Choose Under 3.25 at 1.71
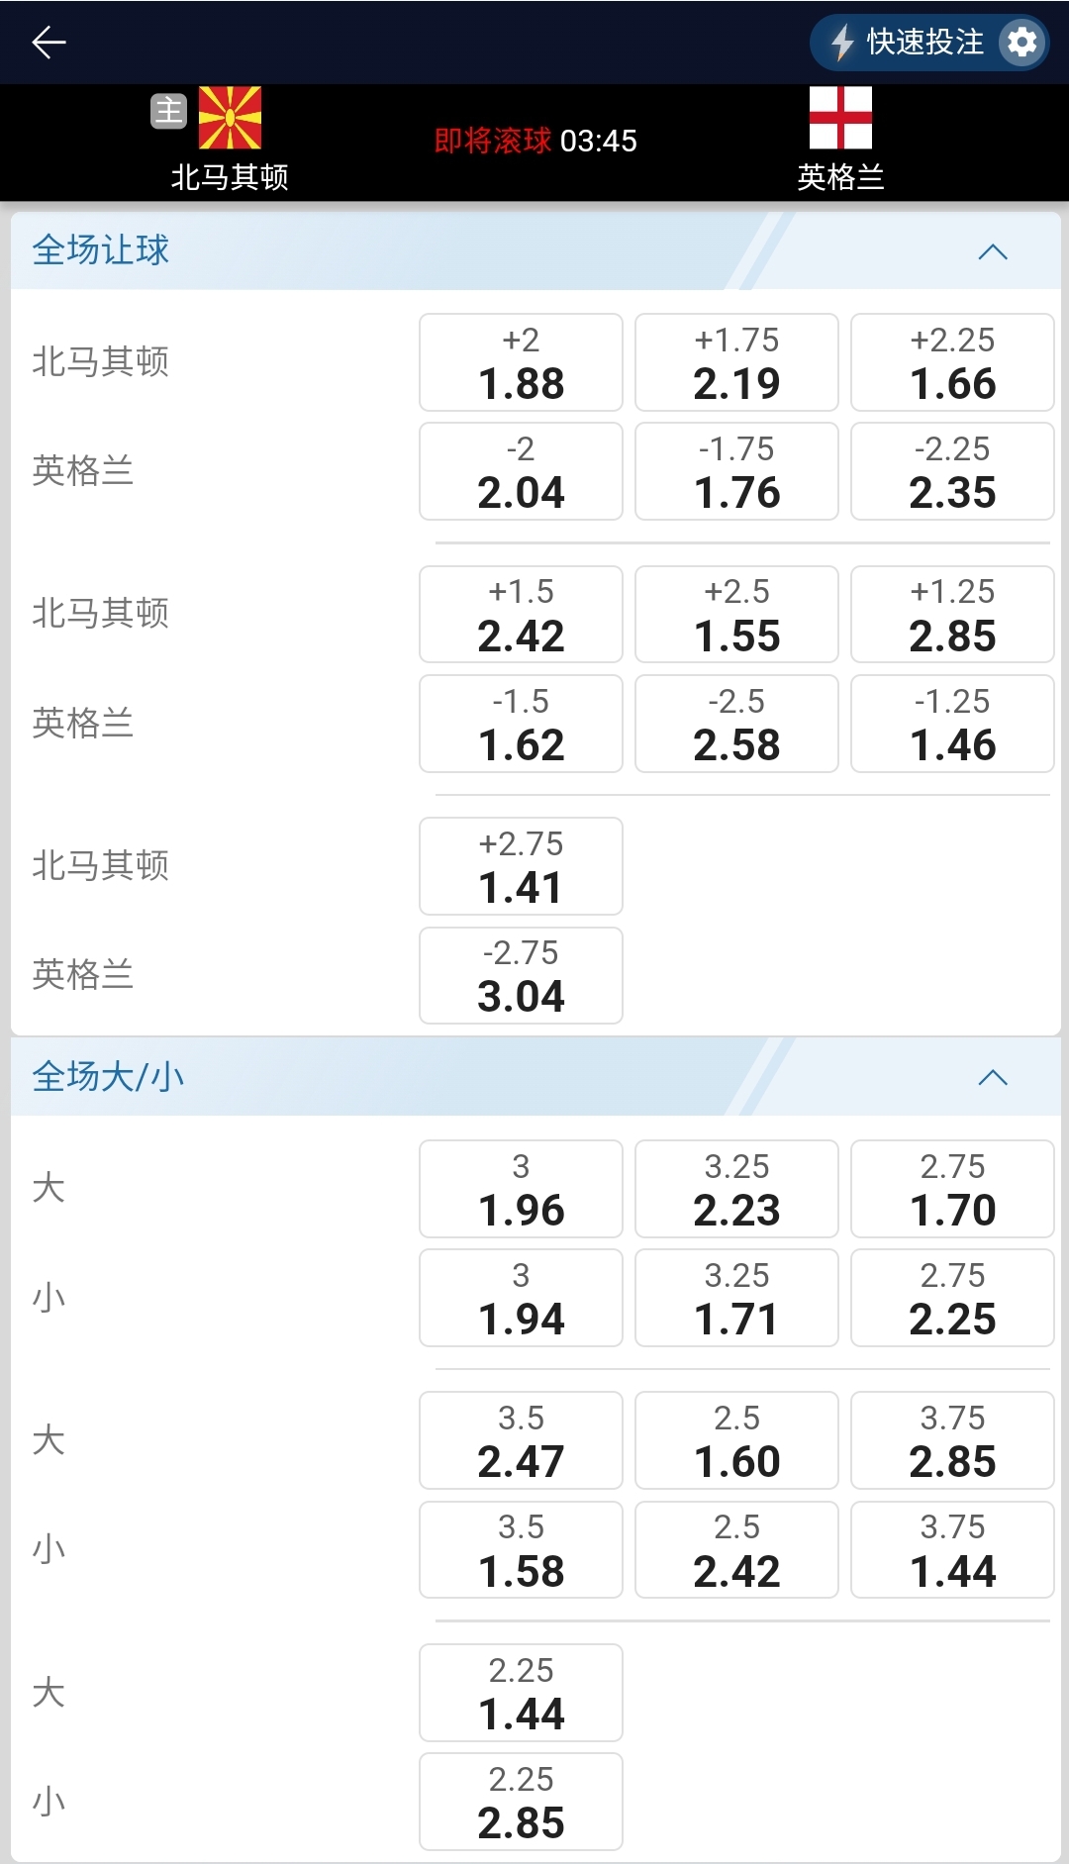 coord(736,1299)
